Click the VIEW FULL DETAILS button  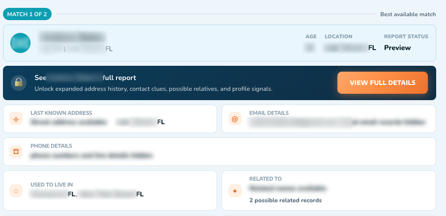click(383, 82)
